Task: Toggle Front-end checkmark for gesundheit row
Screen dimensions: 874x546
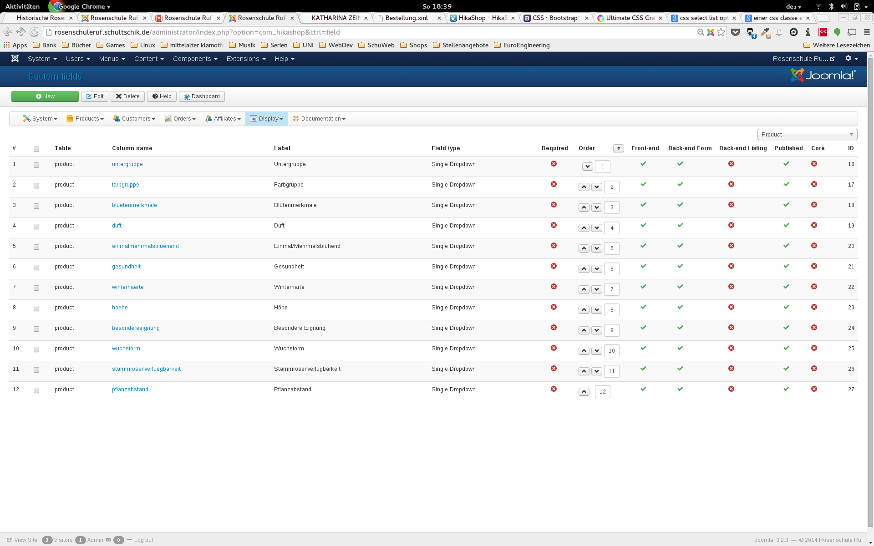Action: 643,266
